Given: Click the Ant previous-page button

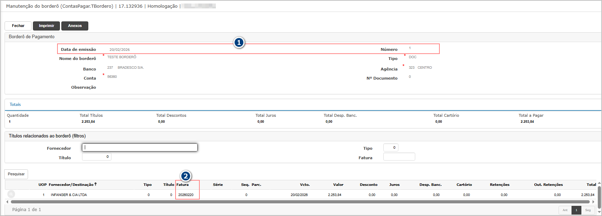Looking at the screenshot, I should pyautogui.click(x=565, y=210).
